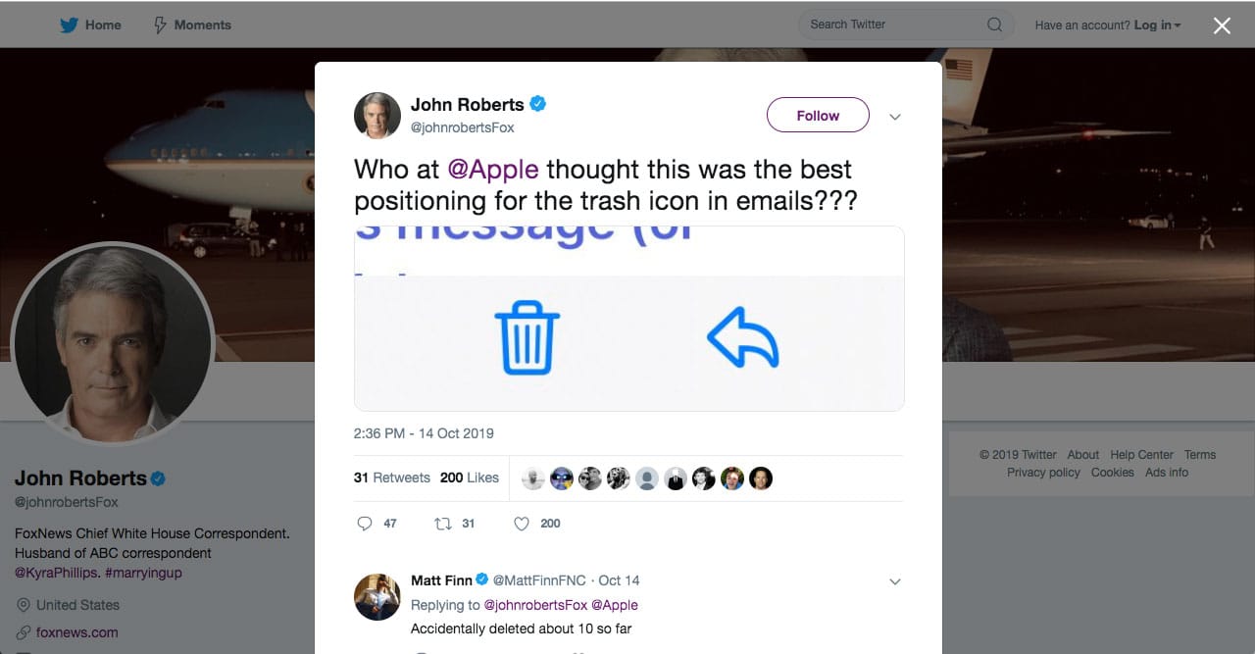
Task: Open the @KyraPhillips mention in the bio
Action: tap(56, 571)
